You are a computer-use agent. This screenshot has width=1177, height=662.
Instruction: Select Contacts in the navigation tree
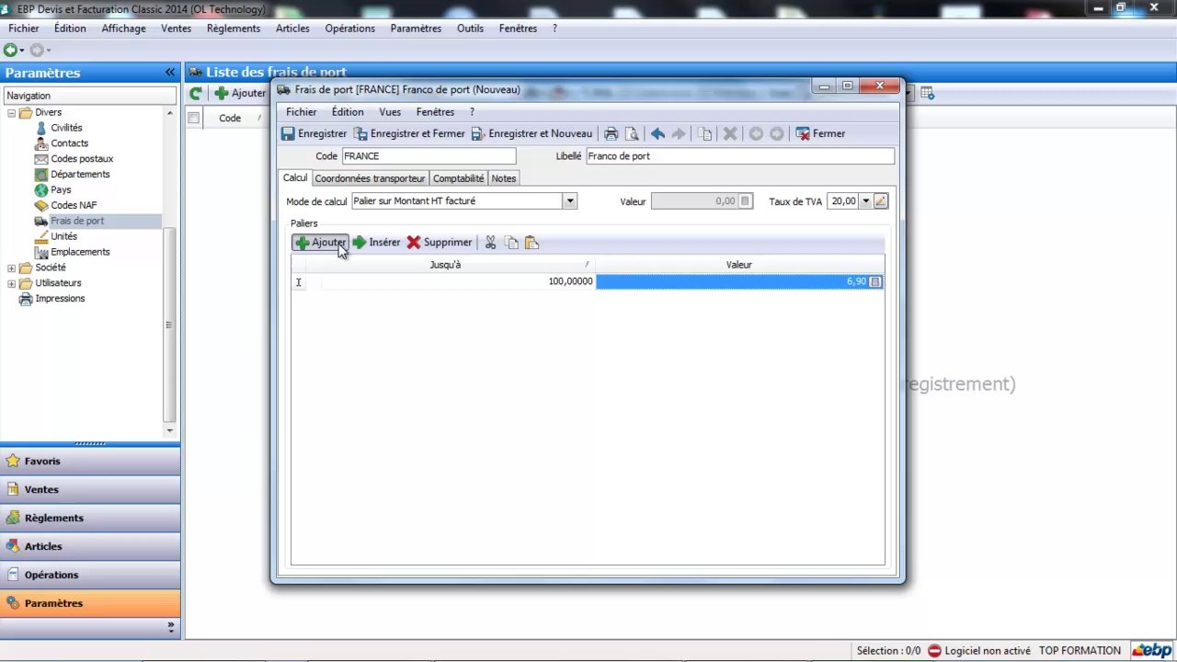pos(70,143)
